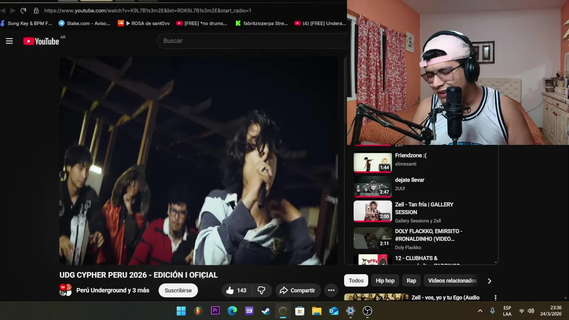Switch to the active browser taskbar icon
The width and height of the screenshot is (569, 320).
tap(283, 311)
